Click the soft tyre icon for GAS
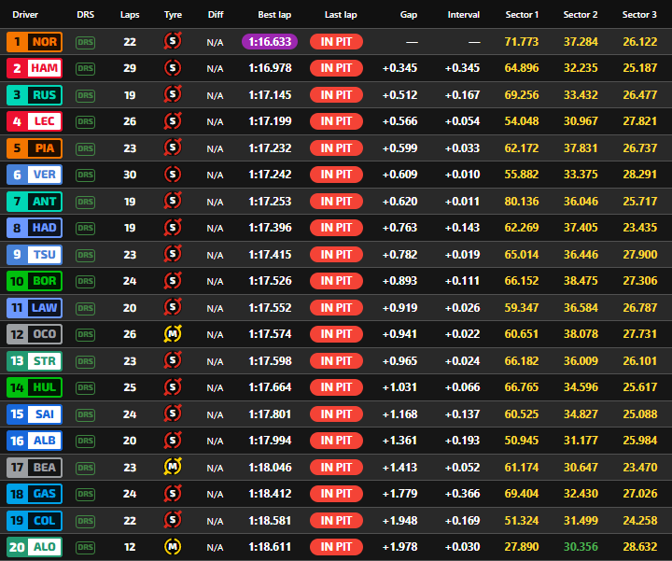The image size is (672, 561). pyautogui.click(x=172, y=494)
